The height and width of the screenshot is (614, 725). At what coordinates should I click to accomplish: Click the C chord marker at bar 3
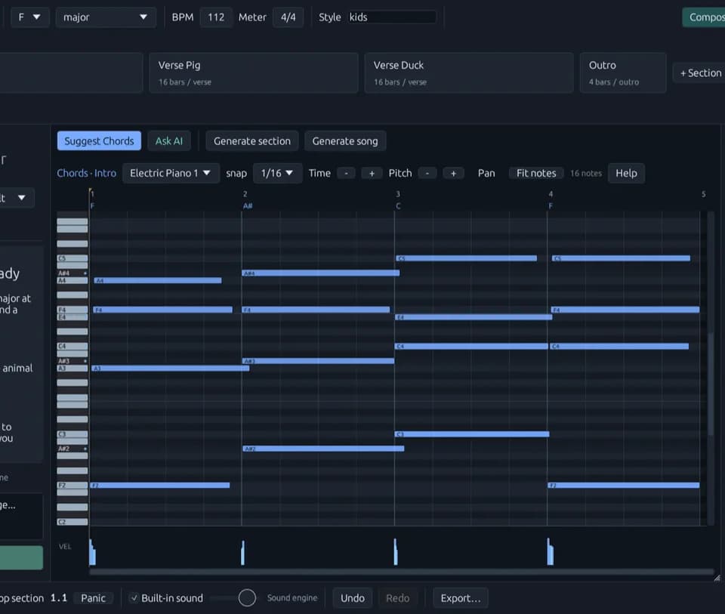pos(398,205)
